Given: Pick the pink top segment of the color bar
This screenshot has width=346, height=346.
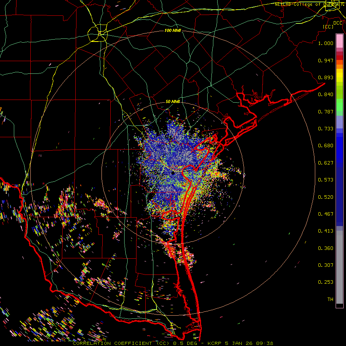Looking at the screenshot, I should [339, 41].
